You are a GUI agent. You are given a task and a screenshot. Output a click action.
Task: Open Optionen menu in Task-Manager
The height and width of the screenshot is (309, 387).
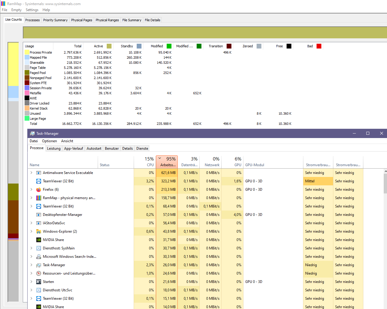point(49,141)
